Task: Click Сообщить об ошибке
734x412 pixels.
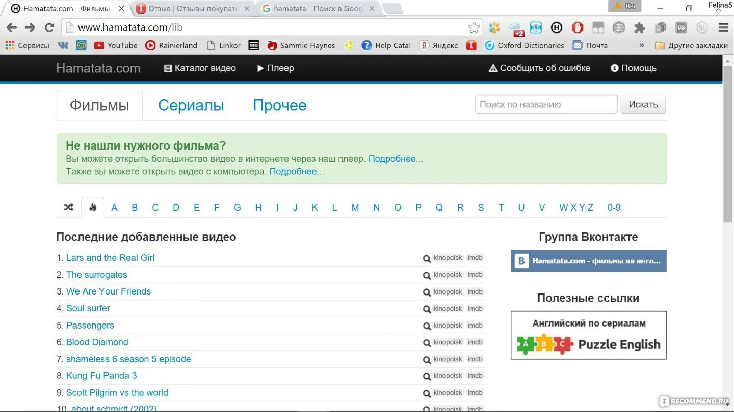Action: click(x=539, y=68)
